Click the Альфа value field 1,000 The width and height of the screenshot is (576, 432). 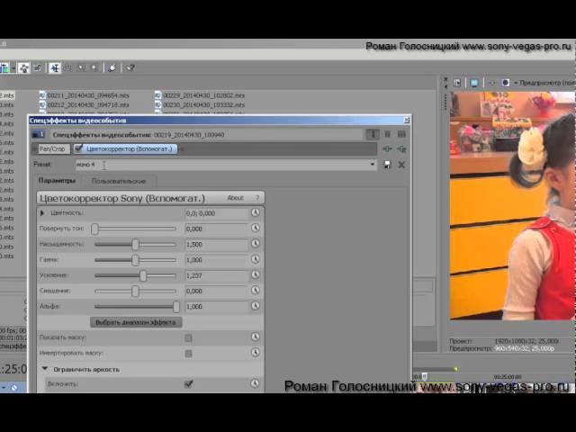click(217, 306)
